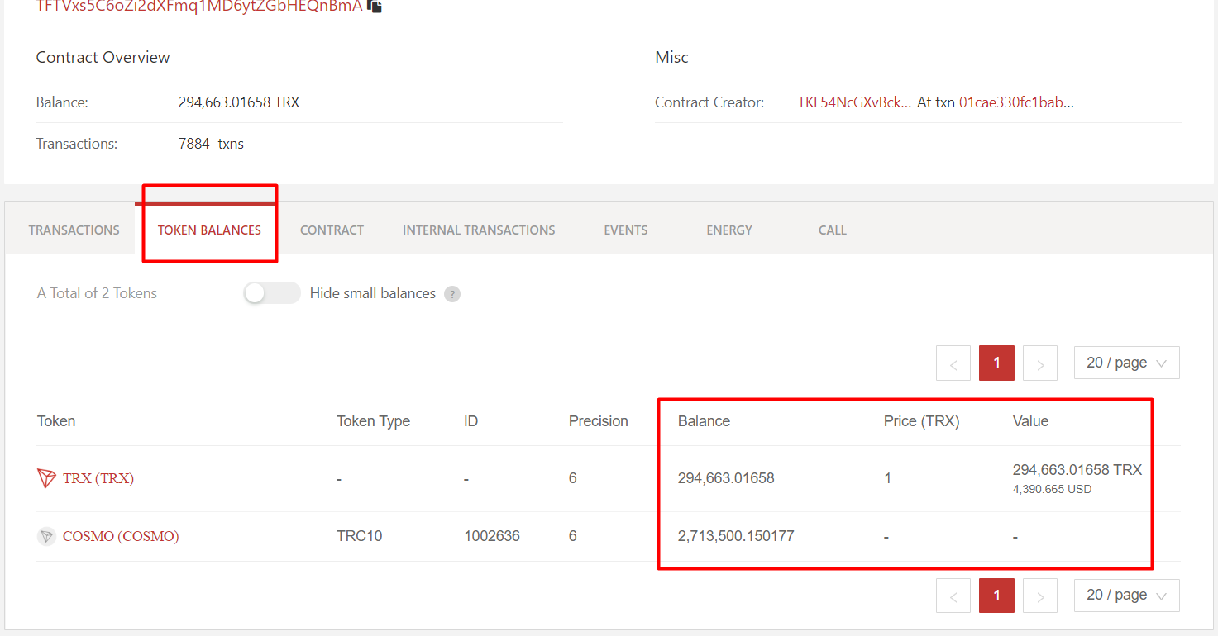The height and width of the screenshot is (636, 1218).
Task: Click TRX balance 294,663.01658 in table
Action: (x=726, y=478)
